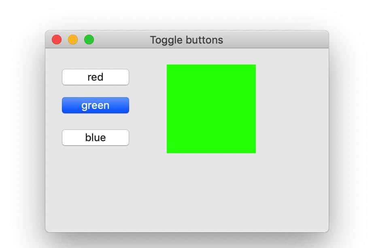This screenshot has width=374, height=248.
Task: Select the "blue" button below green
Action: pos(95,138)
